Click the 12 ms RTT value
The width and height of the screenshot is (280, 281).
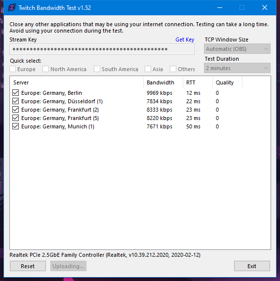point(193,93)
